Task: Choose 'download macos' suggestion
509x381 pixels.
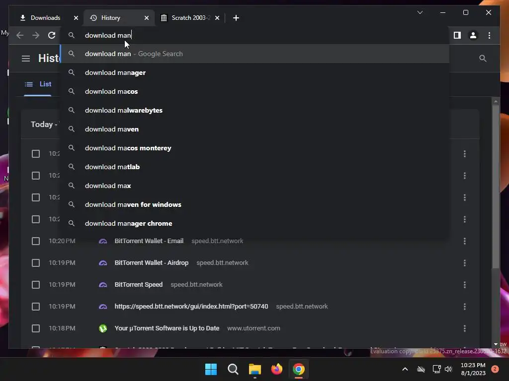Action: point(255,91)
